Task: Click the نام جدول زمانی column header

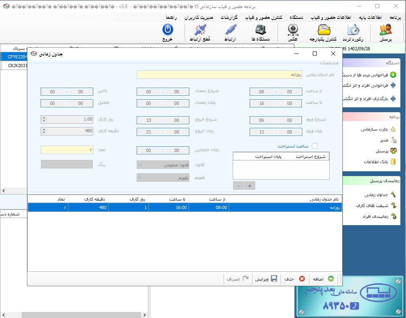Action: (x=285, y=199)
